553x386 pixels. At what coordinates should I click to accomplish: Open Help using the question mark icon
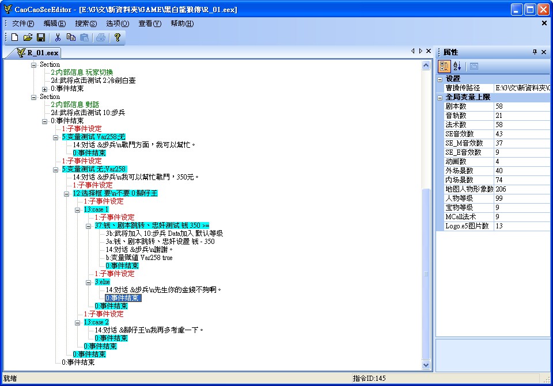117,37
